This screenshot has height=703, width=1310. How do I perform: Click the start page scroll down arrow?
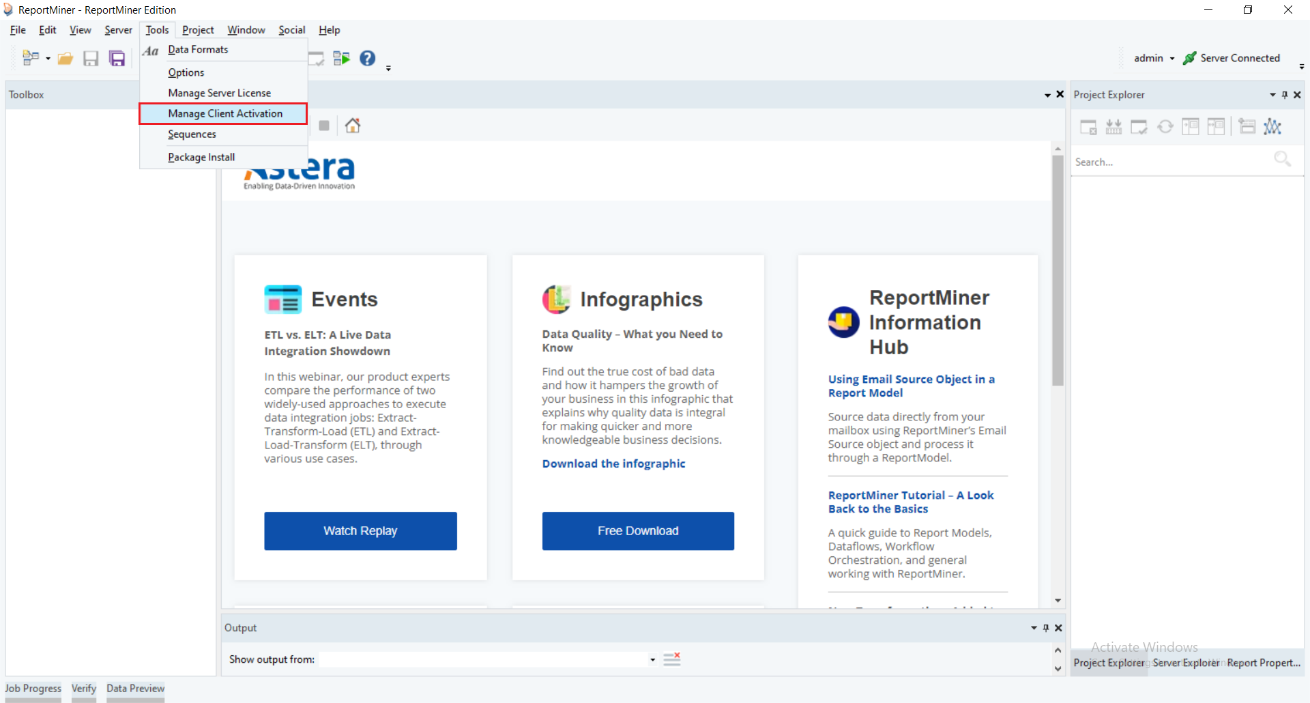pos(1058,601)
